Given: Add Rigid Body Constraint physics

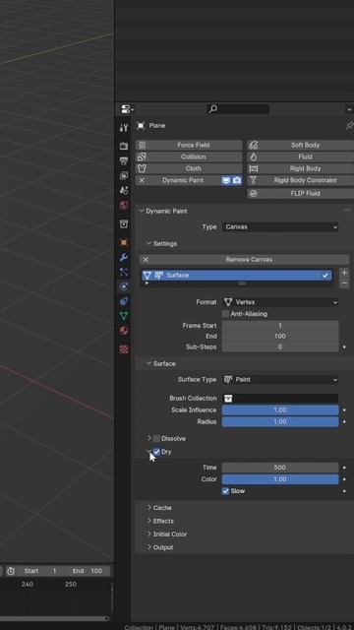Looking at the screenshot, I should click(301, 180).
